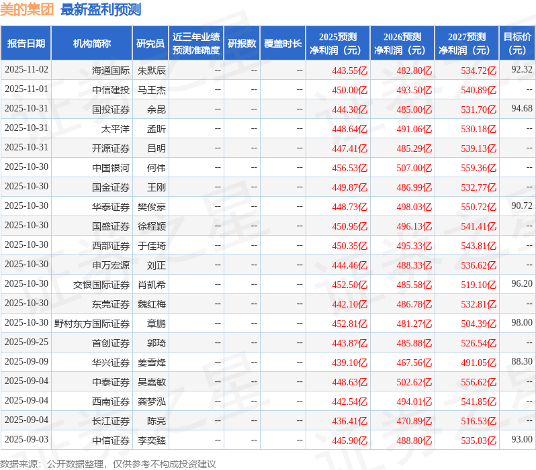Click the 2025预测净利润 column header
This screenshot has height=470, width=536.
(x=338, y=44)
